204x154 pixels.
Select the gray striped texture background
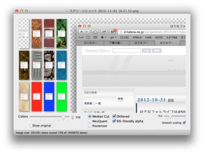point(37,65)
